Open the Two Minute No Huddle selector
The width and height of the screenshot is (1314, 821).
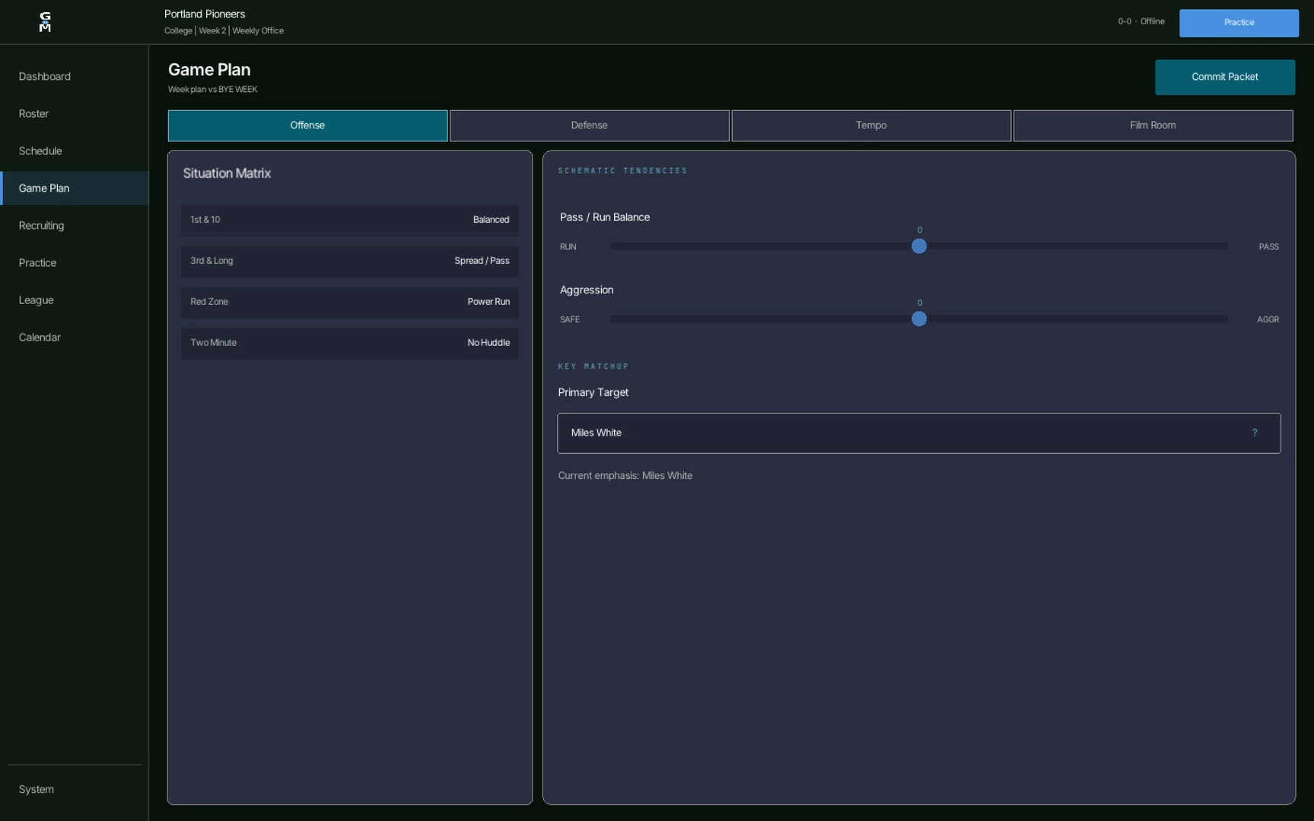(350, 344)
